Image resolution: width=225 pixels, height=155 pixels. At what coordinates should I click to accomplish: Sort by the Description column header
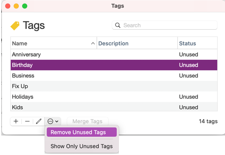137,43
